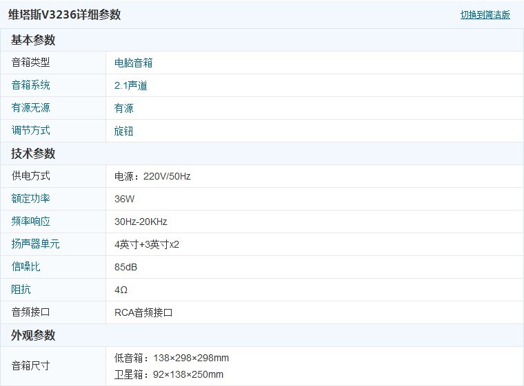Select the 电源：220V/50Hz value

pos(152,176)
